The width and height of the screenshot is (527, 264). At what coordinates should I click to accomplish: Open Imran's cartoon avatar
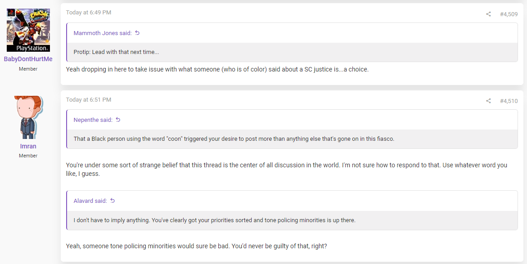(28, 117)
